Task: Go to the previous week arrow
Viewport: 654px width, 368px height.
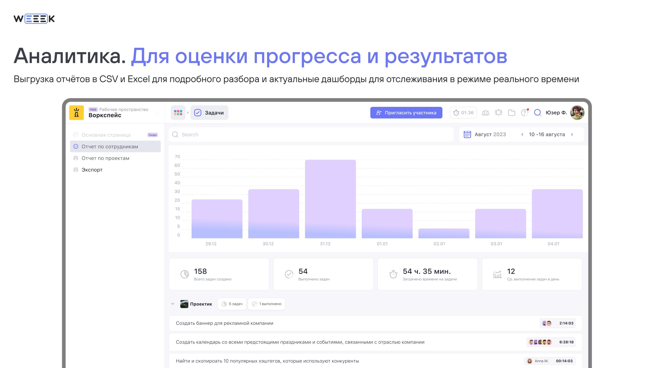Action: pos(522,134)
